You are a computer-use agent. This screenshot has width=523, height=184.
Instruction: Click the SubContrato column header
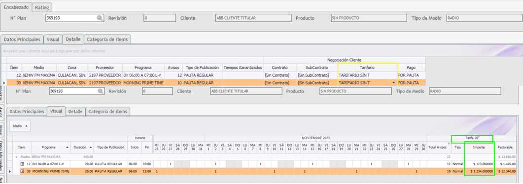coord(317,67)
